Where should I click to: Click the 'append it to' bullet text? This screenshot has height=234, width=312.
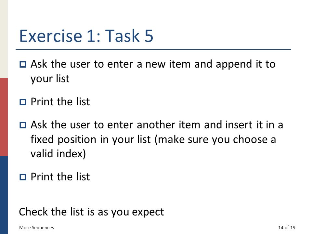(x=246, y=64)
